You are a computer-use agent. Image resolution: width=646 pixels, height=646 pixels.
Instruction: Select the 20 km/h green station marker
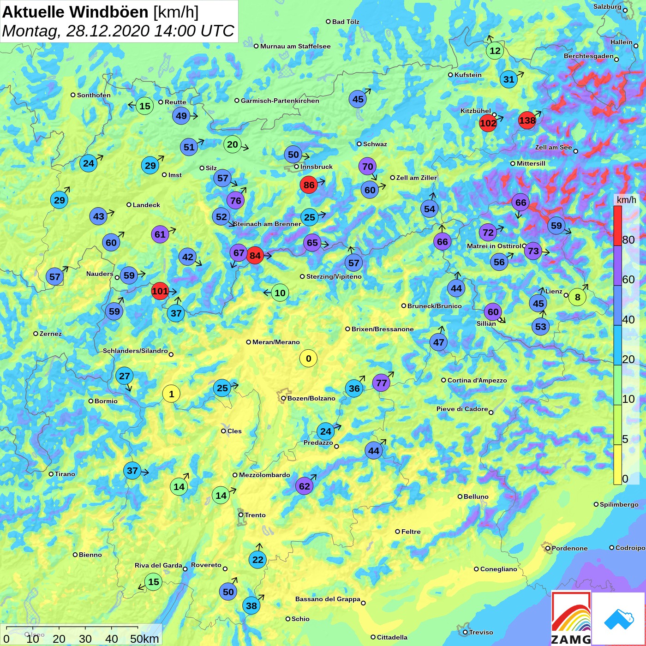[x=232, y=144]
